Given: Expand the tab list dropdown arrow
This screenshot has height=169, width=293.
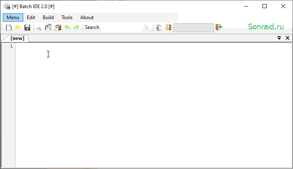Looking at the screenshot, I should 279,38.
